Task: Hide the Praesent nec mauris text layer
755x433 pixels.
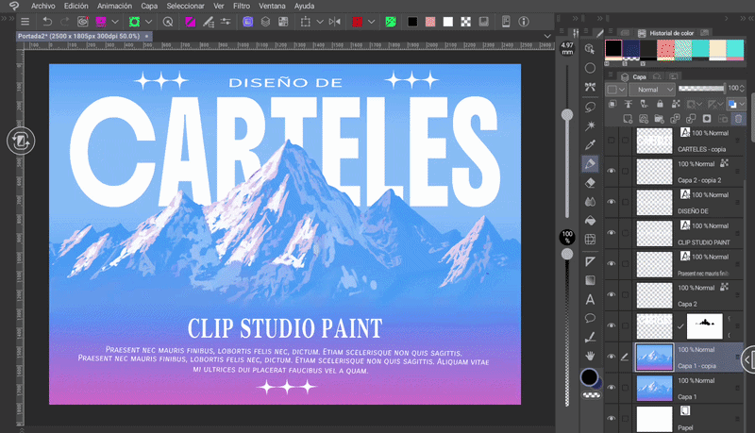Action: point(612,263)
